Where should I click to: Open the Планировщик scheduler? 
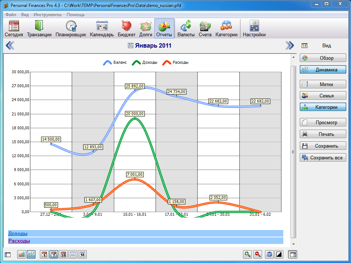click(x=71, y=29)
